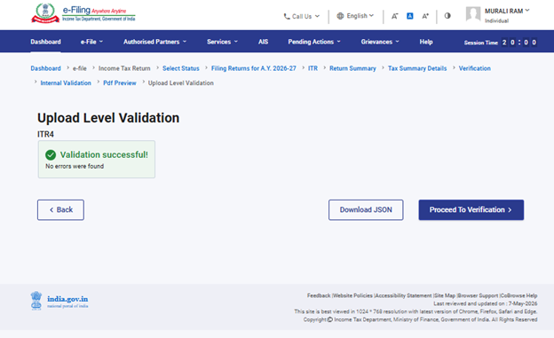This screenshot has height=338, width=554.
Task: Open the Grievances menu
Action: tap(380, 42)
